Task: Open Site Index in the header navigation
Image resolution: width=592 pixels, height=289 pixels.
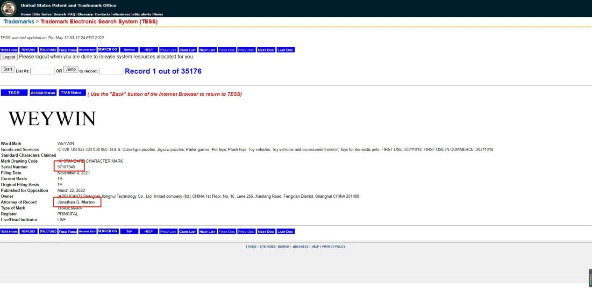Action: click(x=43, y=14)
